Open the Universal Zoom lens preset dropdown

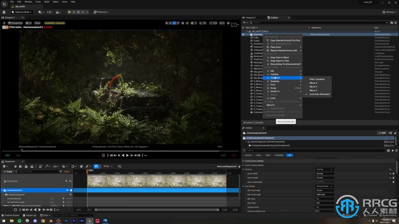[x=324, y=186]
